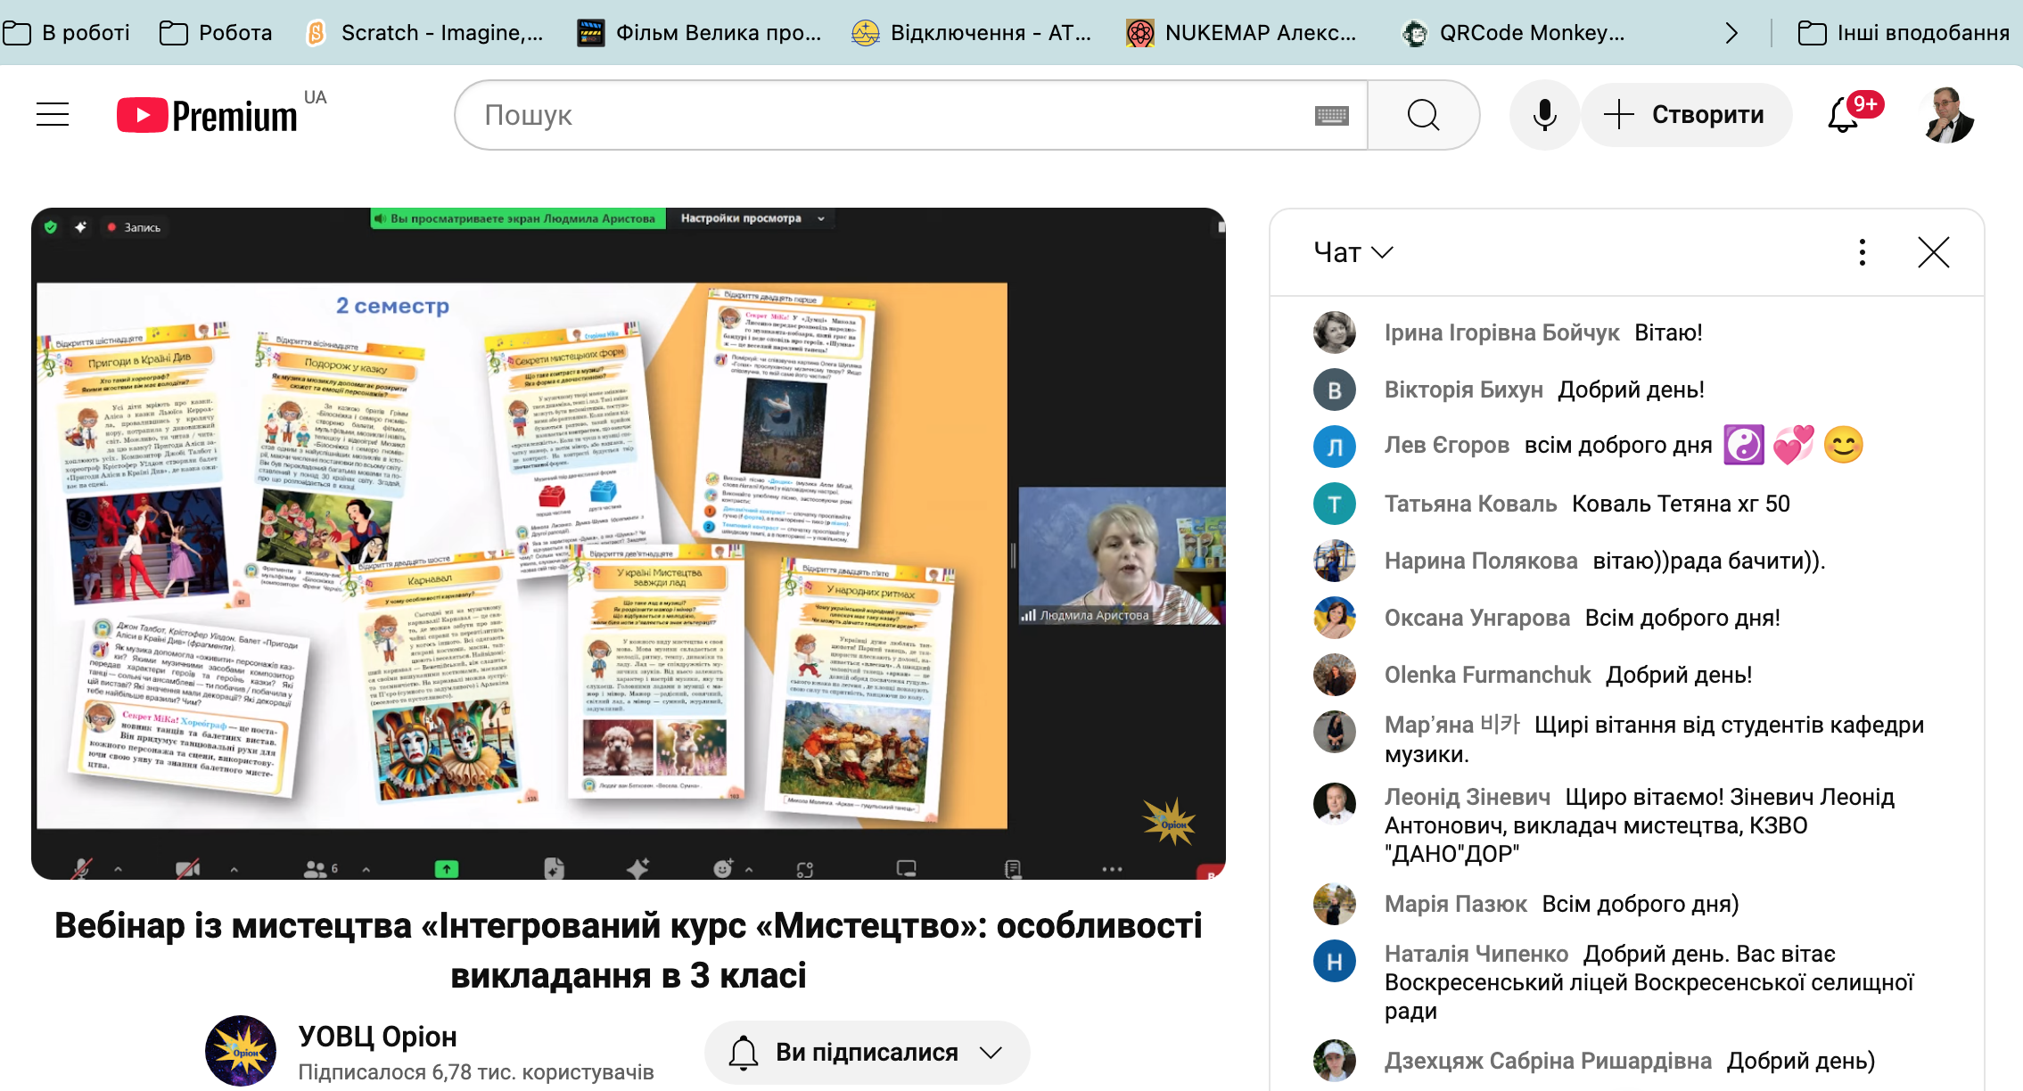The height and width of the screenshot is (1091, 2023).
Task: Open УОВЦ Оріон channel avatar
Action: point(241,1051)
